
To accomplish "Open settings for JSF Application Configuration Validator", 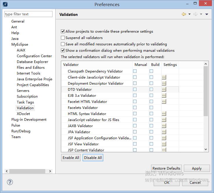I will point(164,138).
